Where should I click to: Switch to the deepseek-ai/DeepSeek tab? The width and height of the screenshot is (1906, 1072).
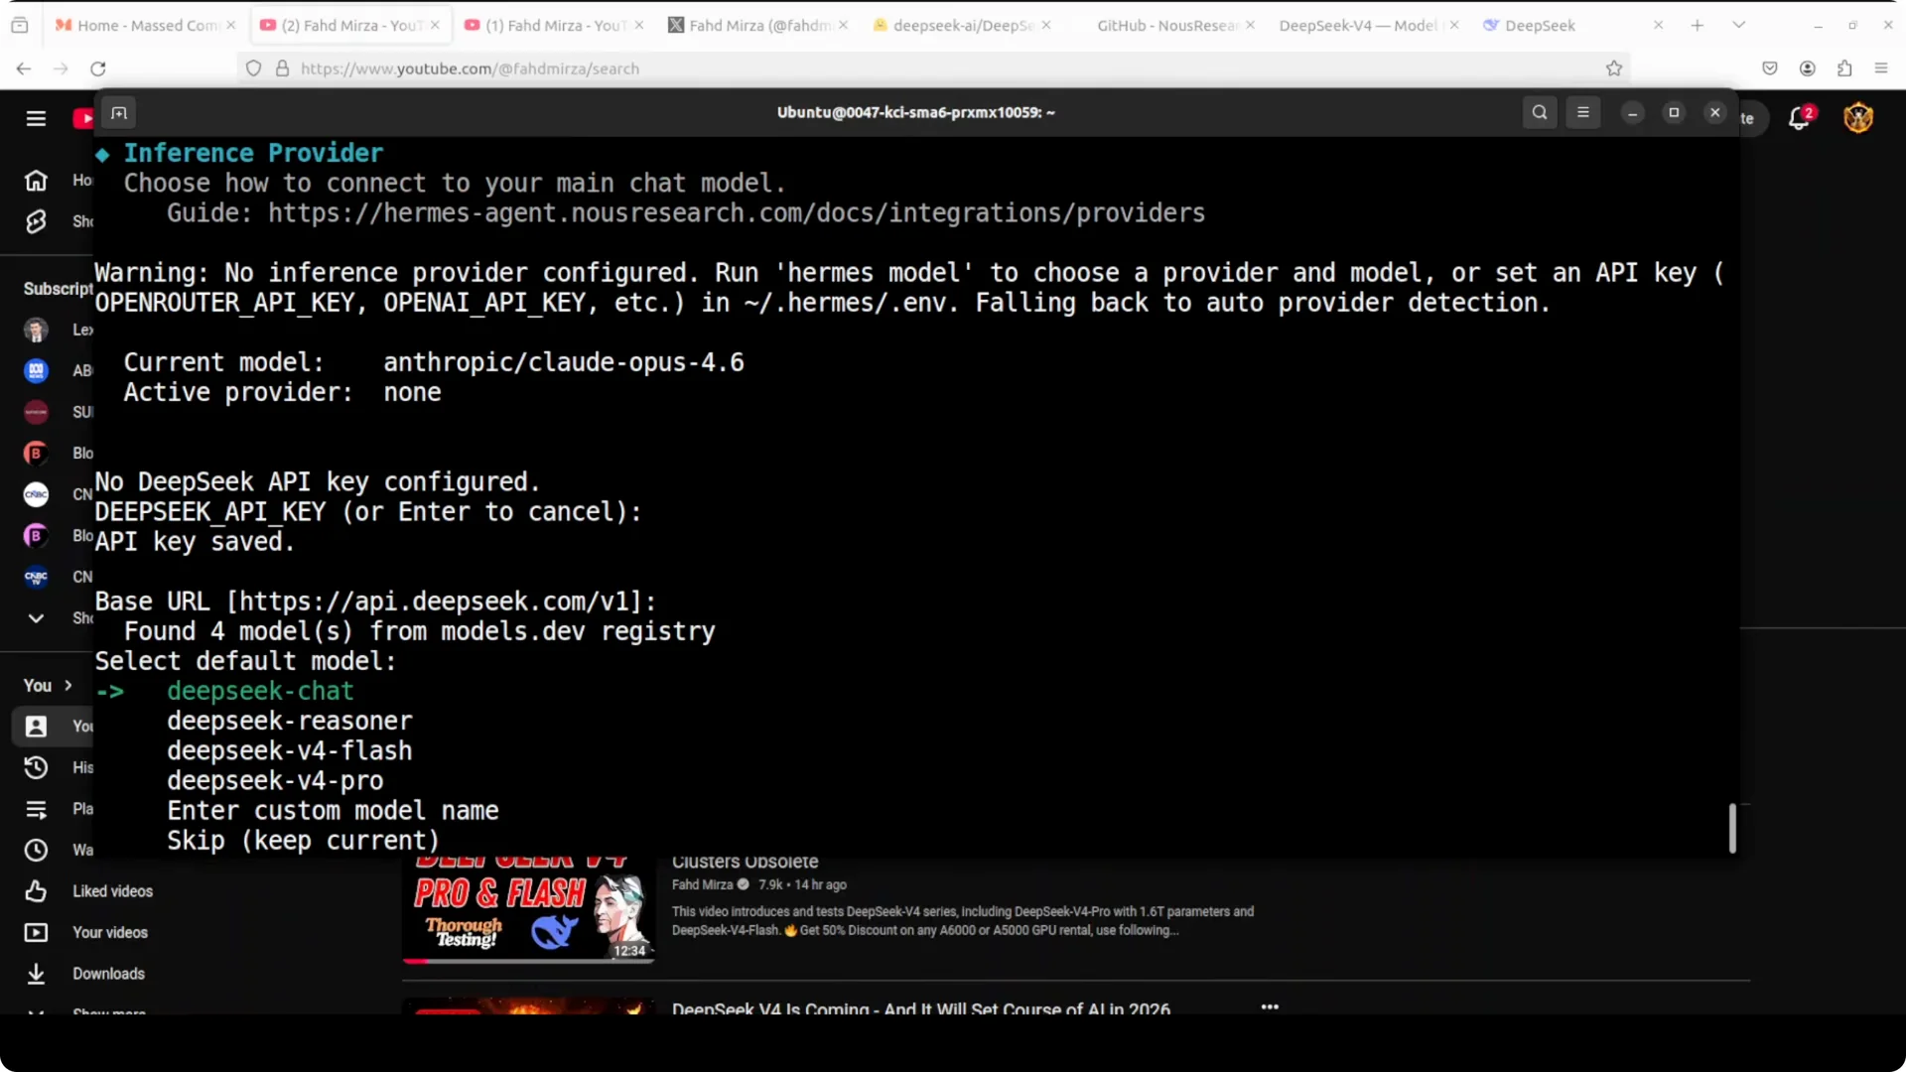(962, 25)
